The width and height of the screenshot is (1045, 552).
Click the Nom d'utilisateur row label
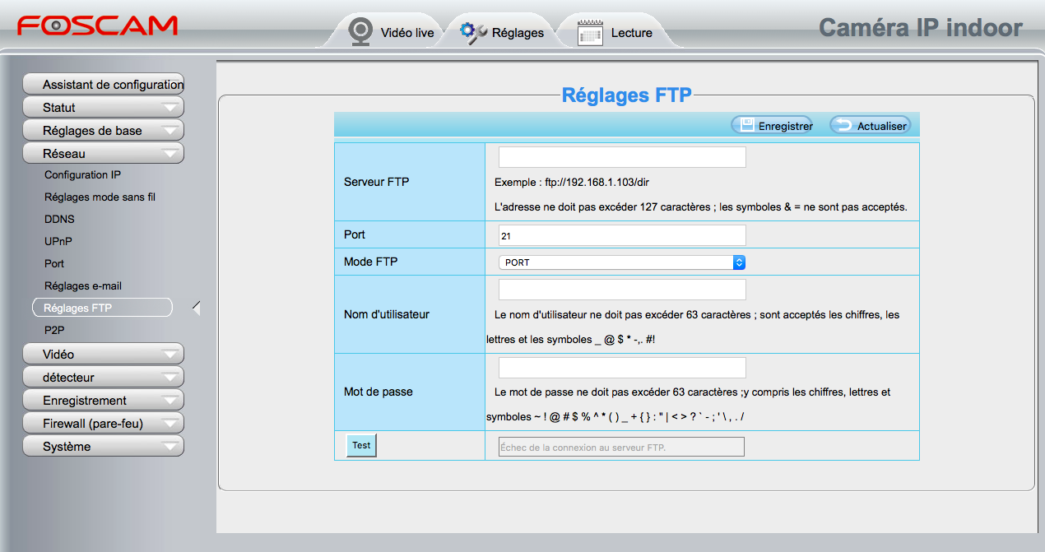pyautogui.click(x=387, y=314)
